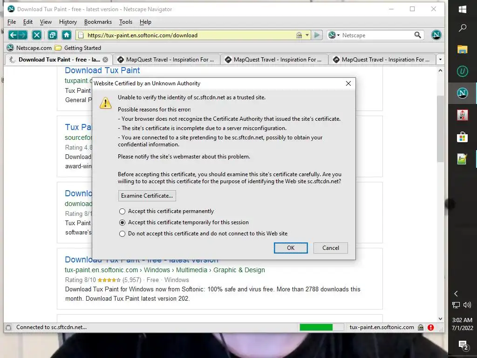This screenshot has width=477, height=358.
Task: Open the green circular U app in the taskbar
Action: click(x=463, y=71)
